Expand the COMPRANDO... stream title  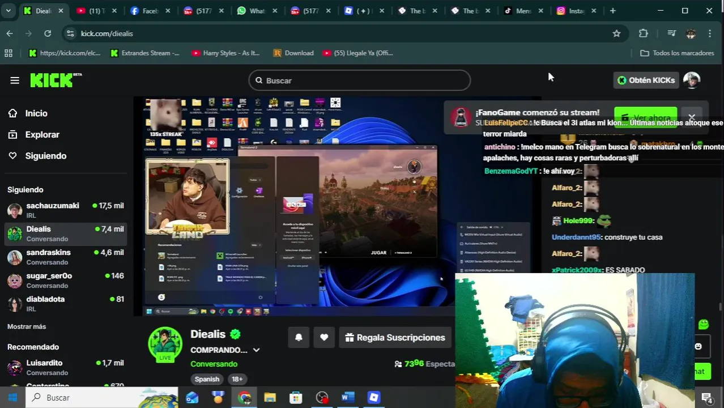(x=256, y=350)
